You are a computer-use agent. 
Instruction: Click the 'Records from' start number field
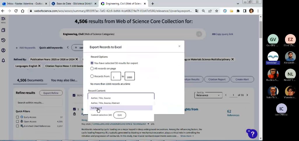pyautogui.click(x=116, y=76)
